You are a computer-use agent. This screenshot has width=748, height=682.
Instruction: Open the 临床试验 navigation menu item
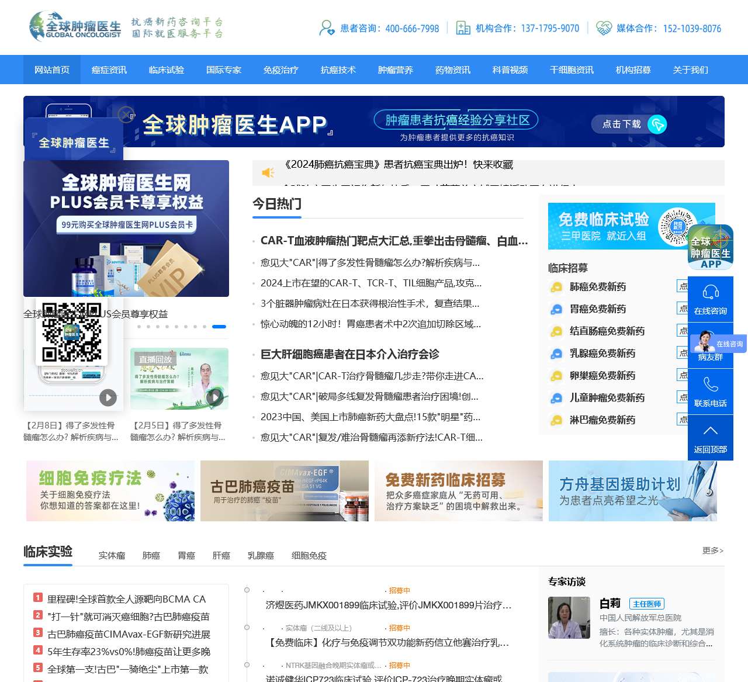tap(166, 70)
